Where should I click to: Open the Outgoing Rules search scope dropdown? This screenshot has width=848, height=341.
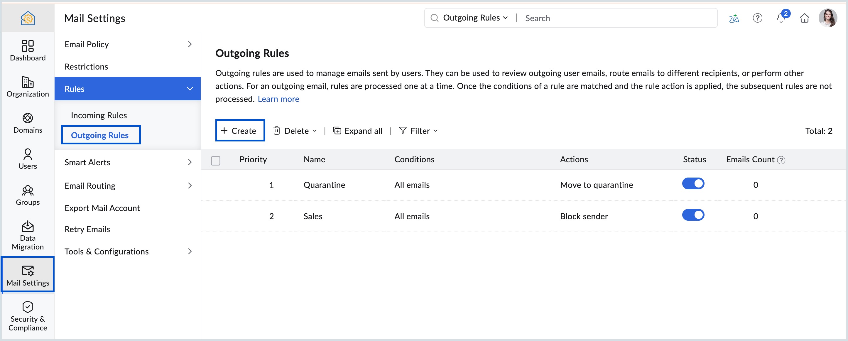475,18
